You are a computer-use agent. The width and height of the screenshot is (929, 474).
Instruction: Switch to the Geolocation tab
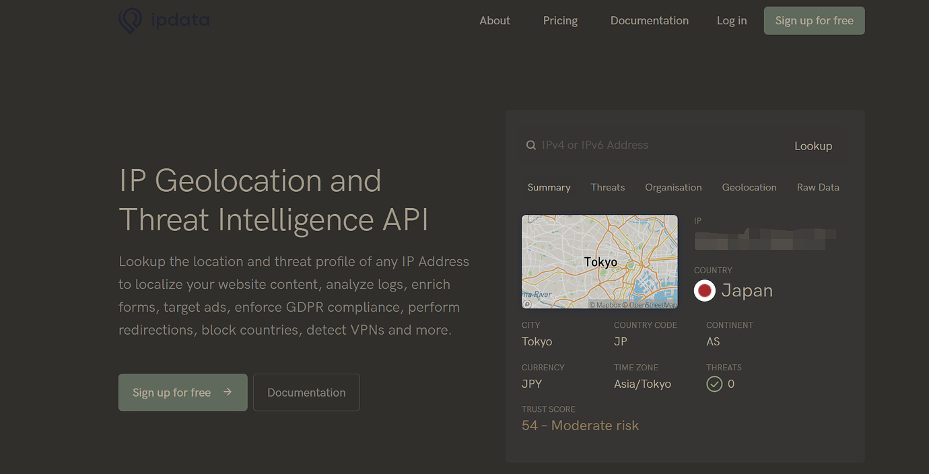(749, 188)
